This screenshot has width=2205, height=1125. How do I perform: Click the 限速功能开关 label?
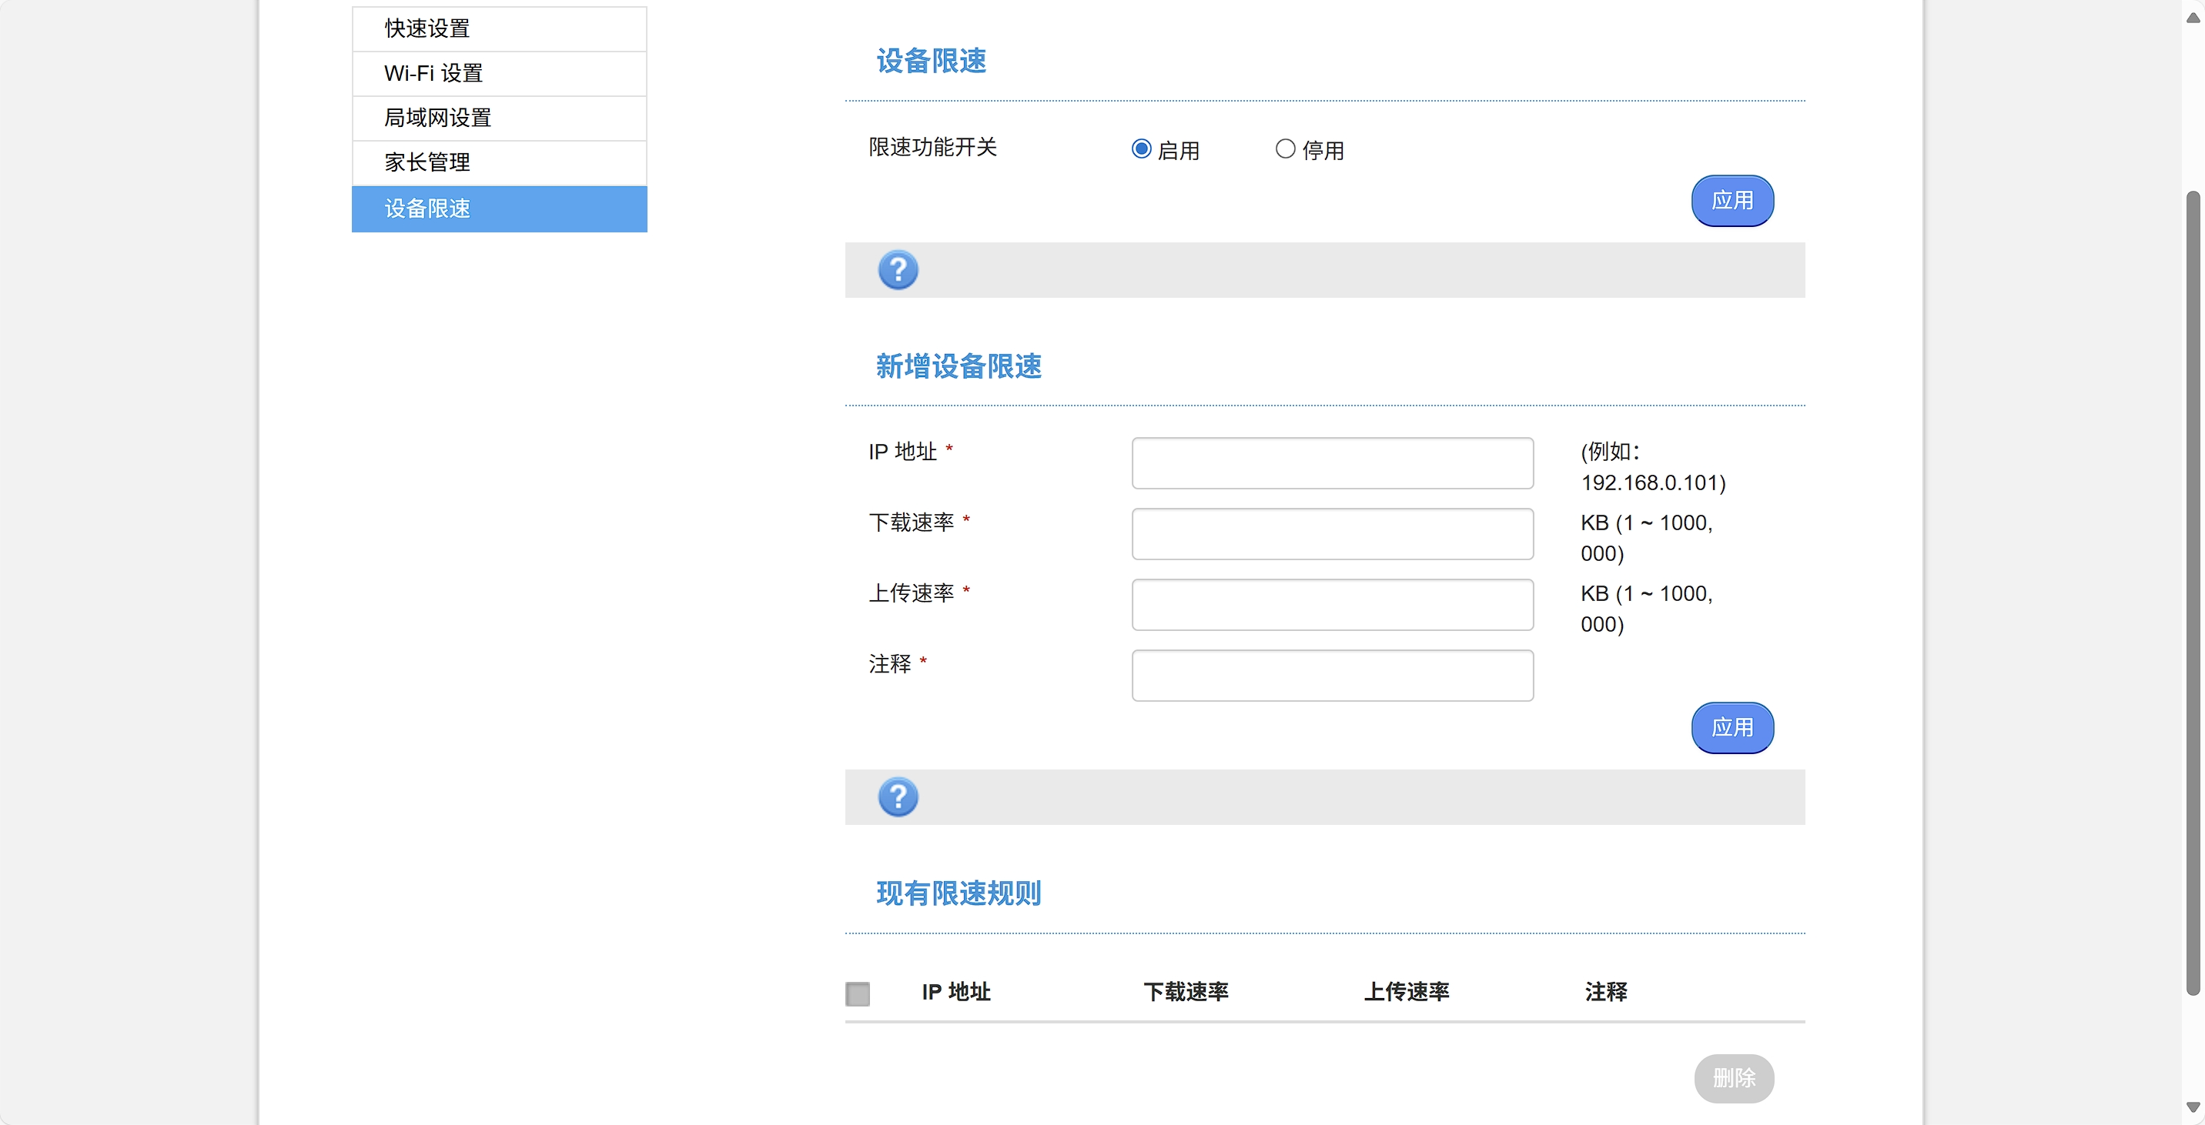pyautogui.click(x=933, y=147)
